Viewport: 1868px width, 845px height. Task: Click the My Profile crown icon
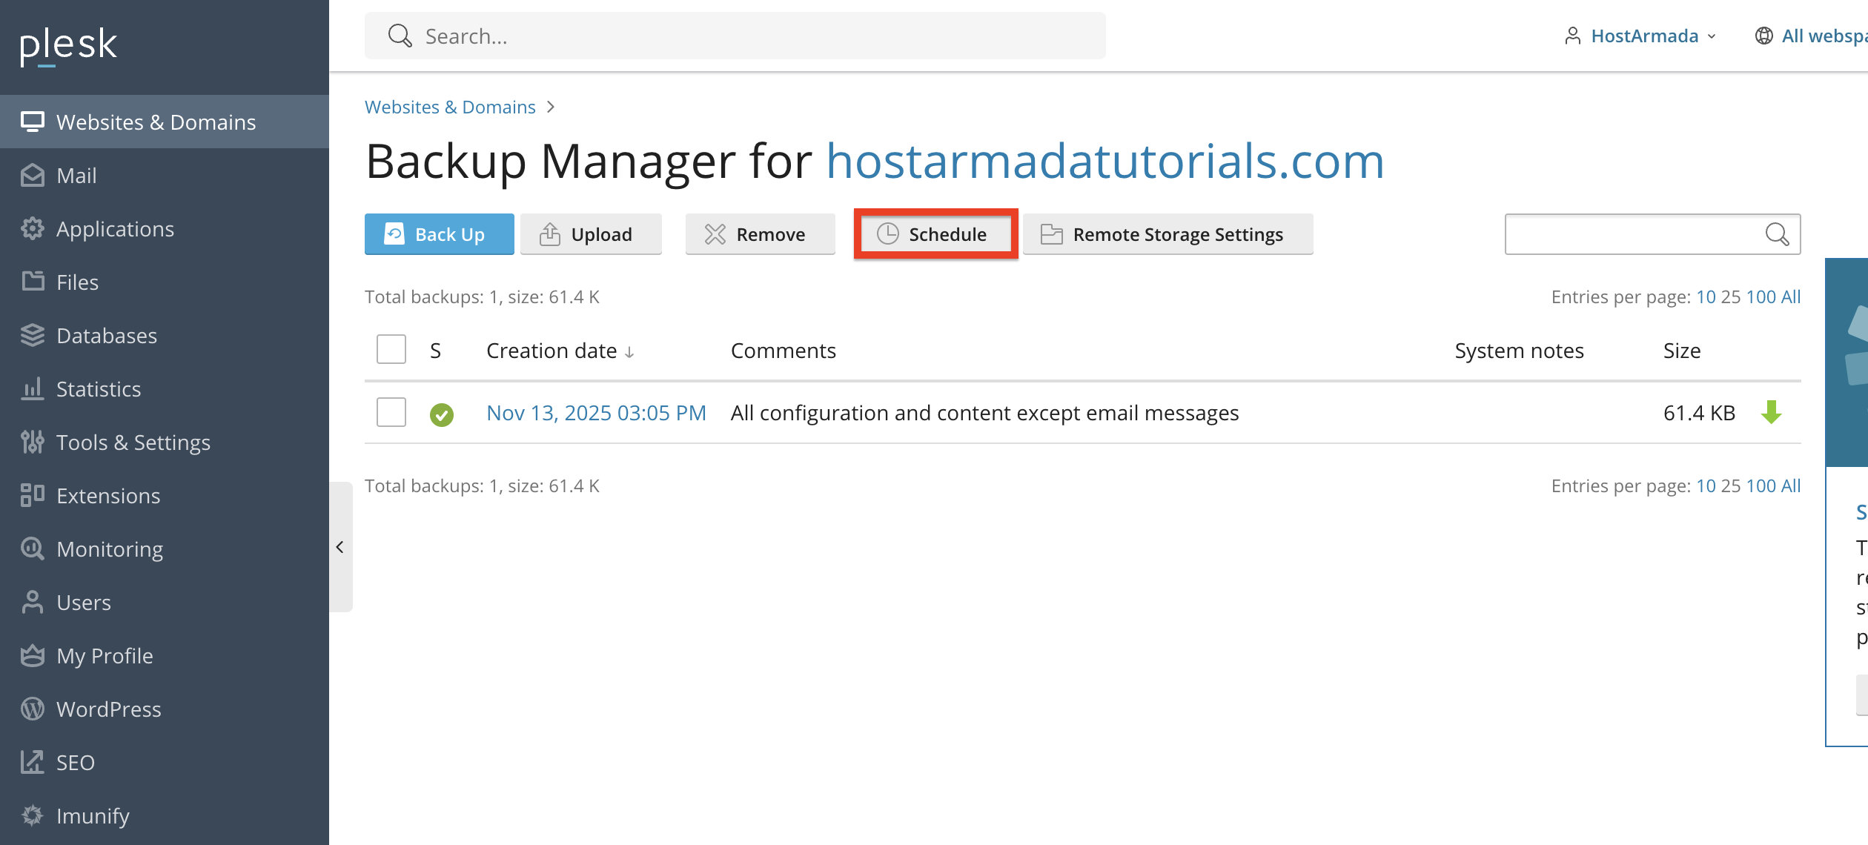click(33, 656)
